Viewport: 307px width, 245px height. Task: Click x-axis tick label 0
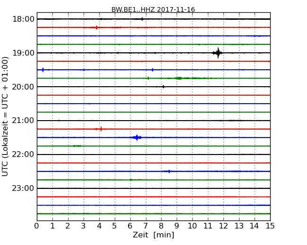click(x=37, y=226)
